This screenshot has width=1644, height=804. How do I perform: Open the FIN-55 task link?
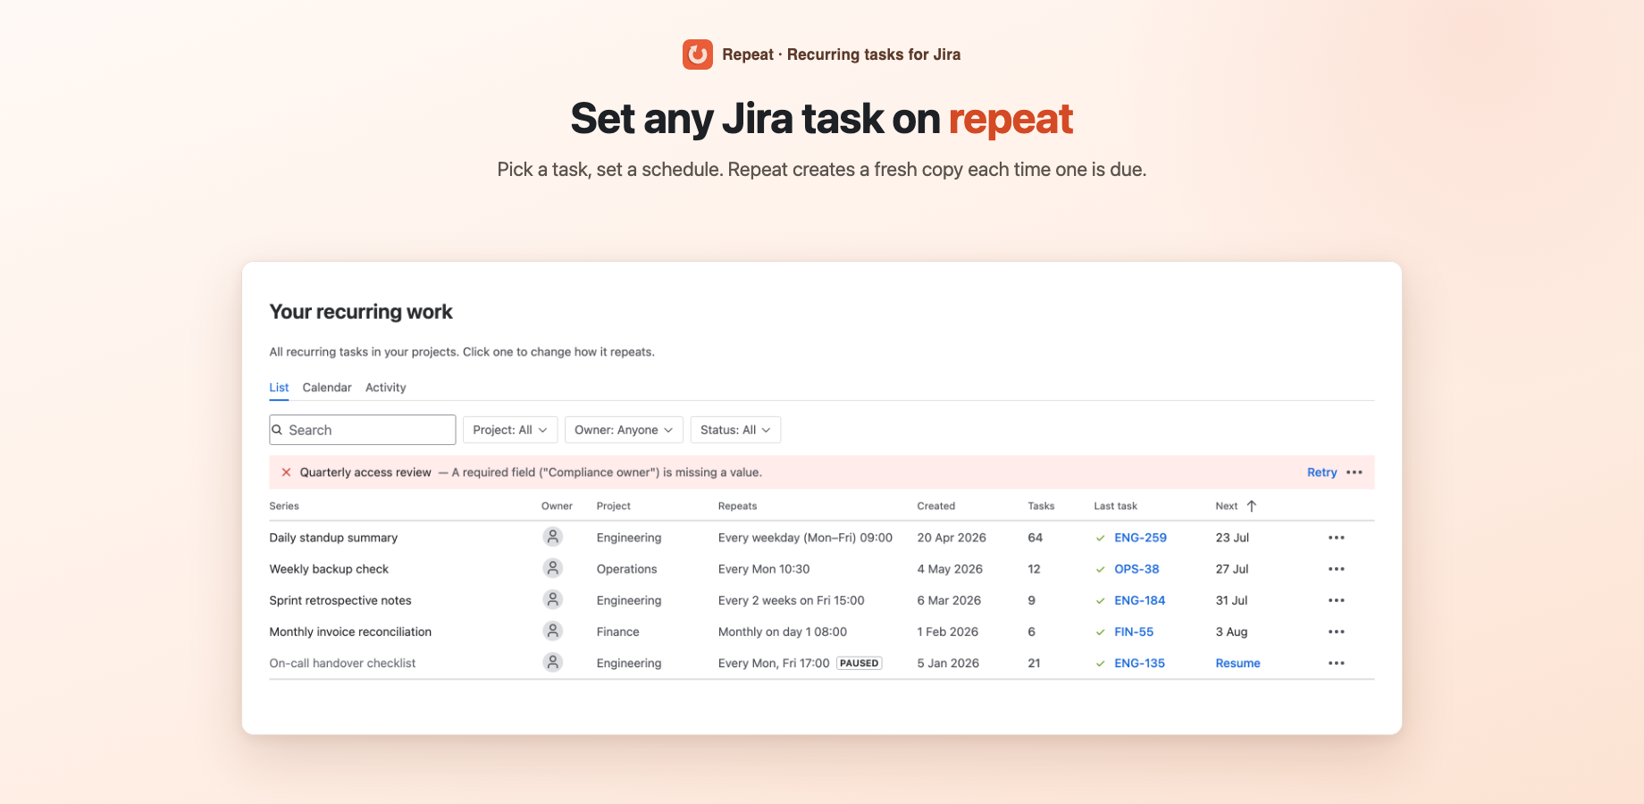(1134, 632)
